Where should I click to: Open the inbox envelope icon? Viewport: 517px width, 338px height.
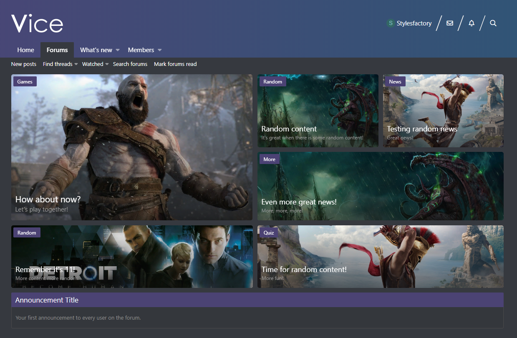point(450,23)
